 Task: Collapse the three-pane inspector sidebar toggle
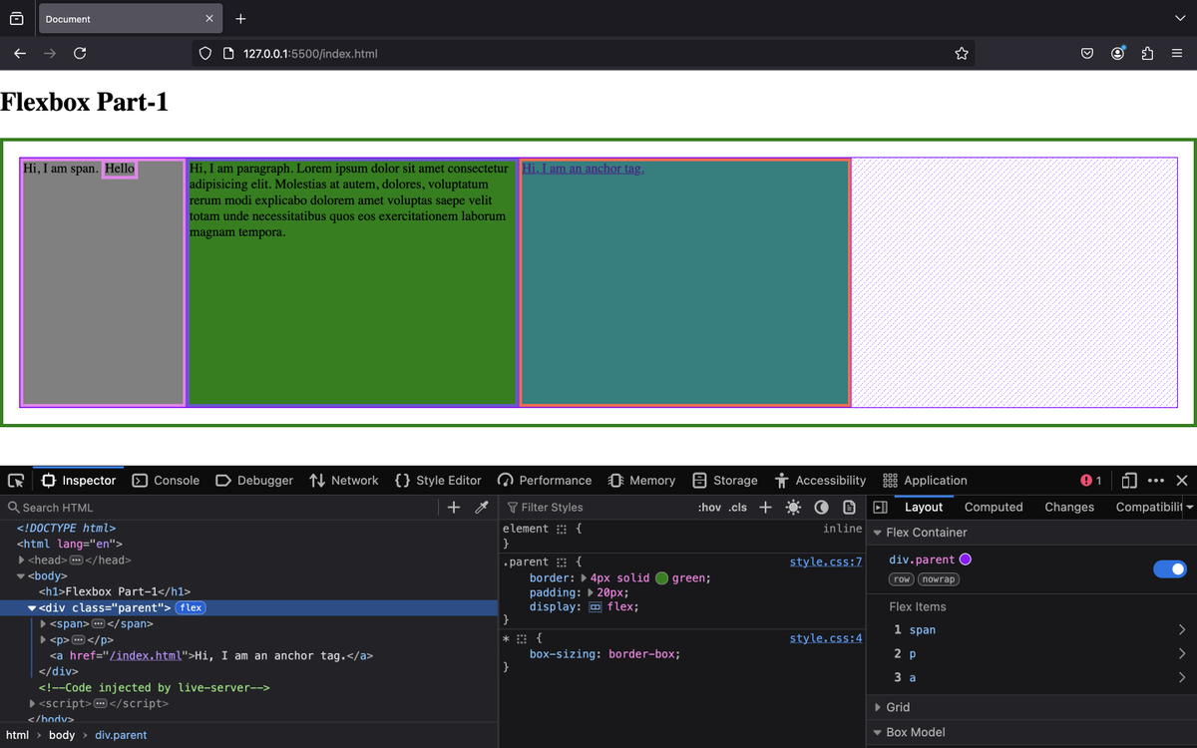(880, 508)
